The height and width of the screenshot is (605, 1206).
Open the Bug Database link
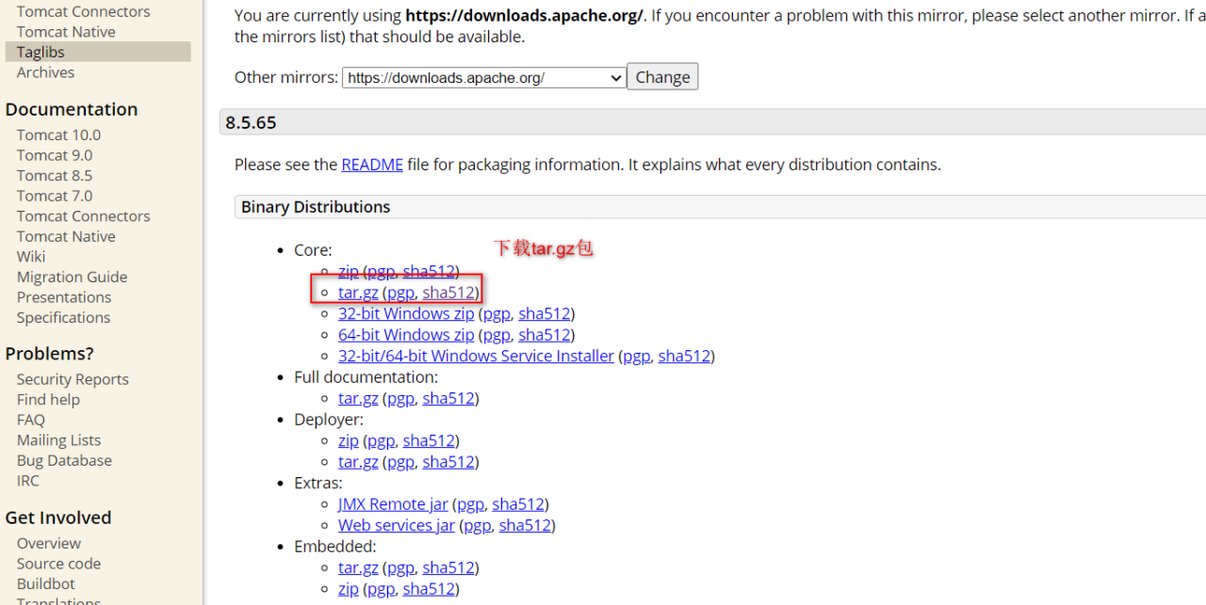tap(64, 460)
